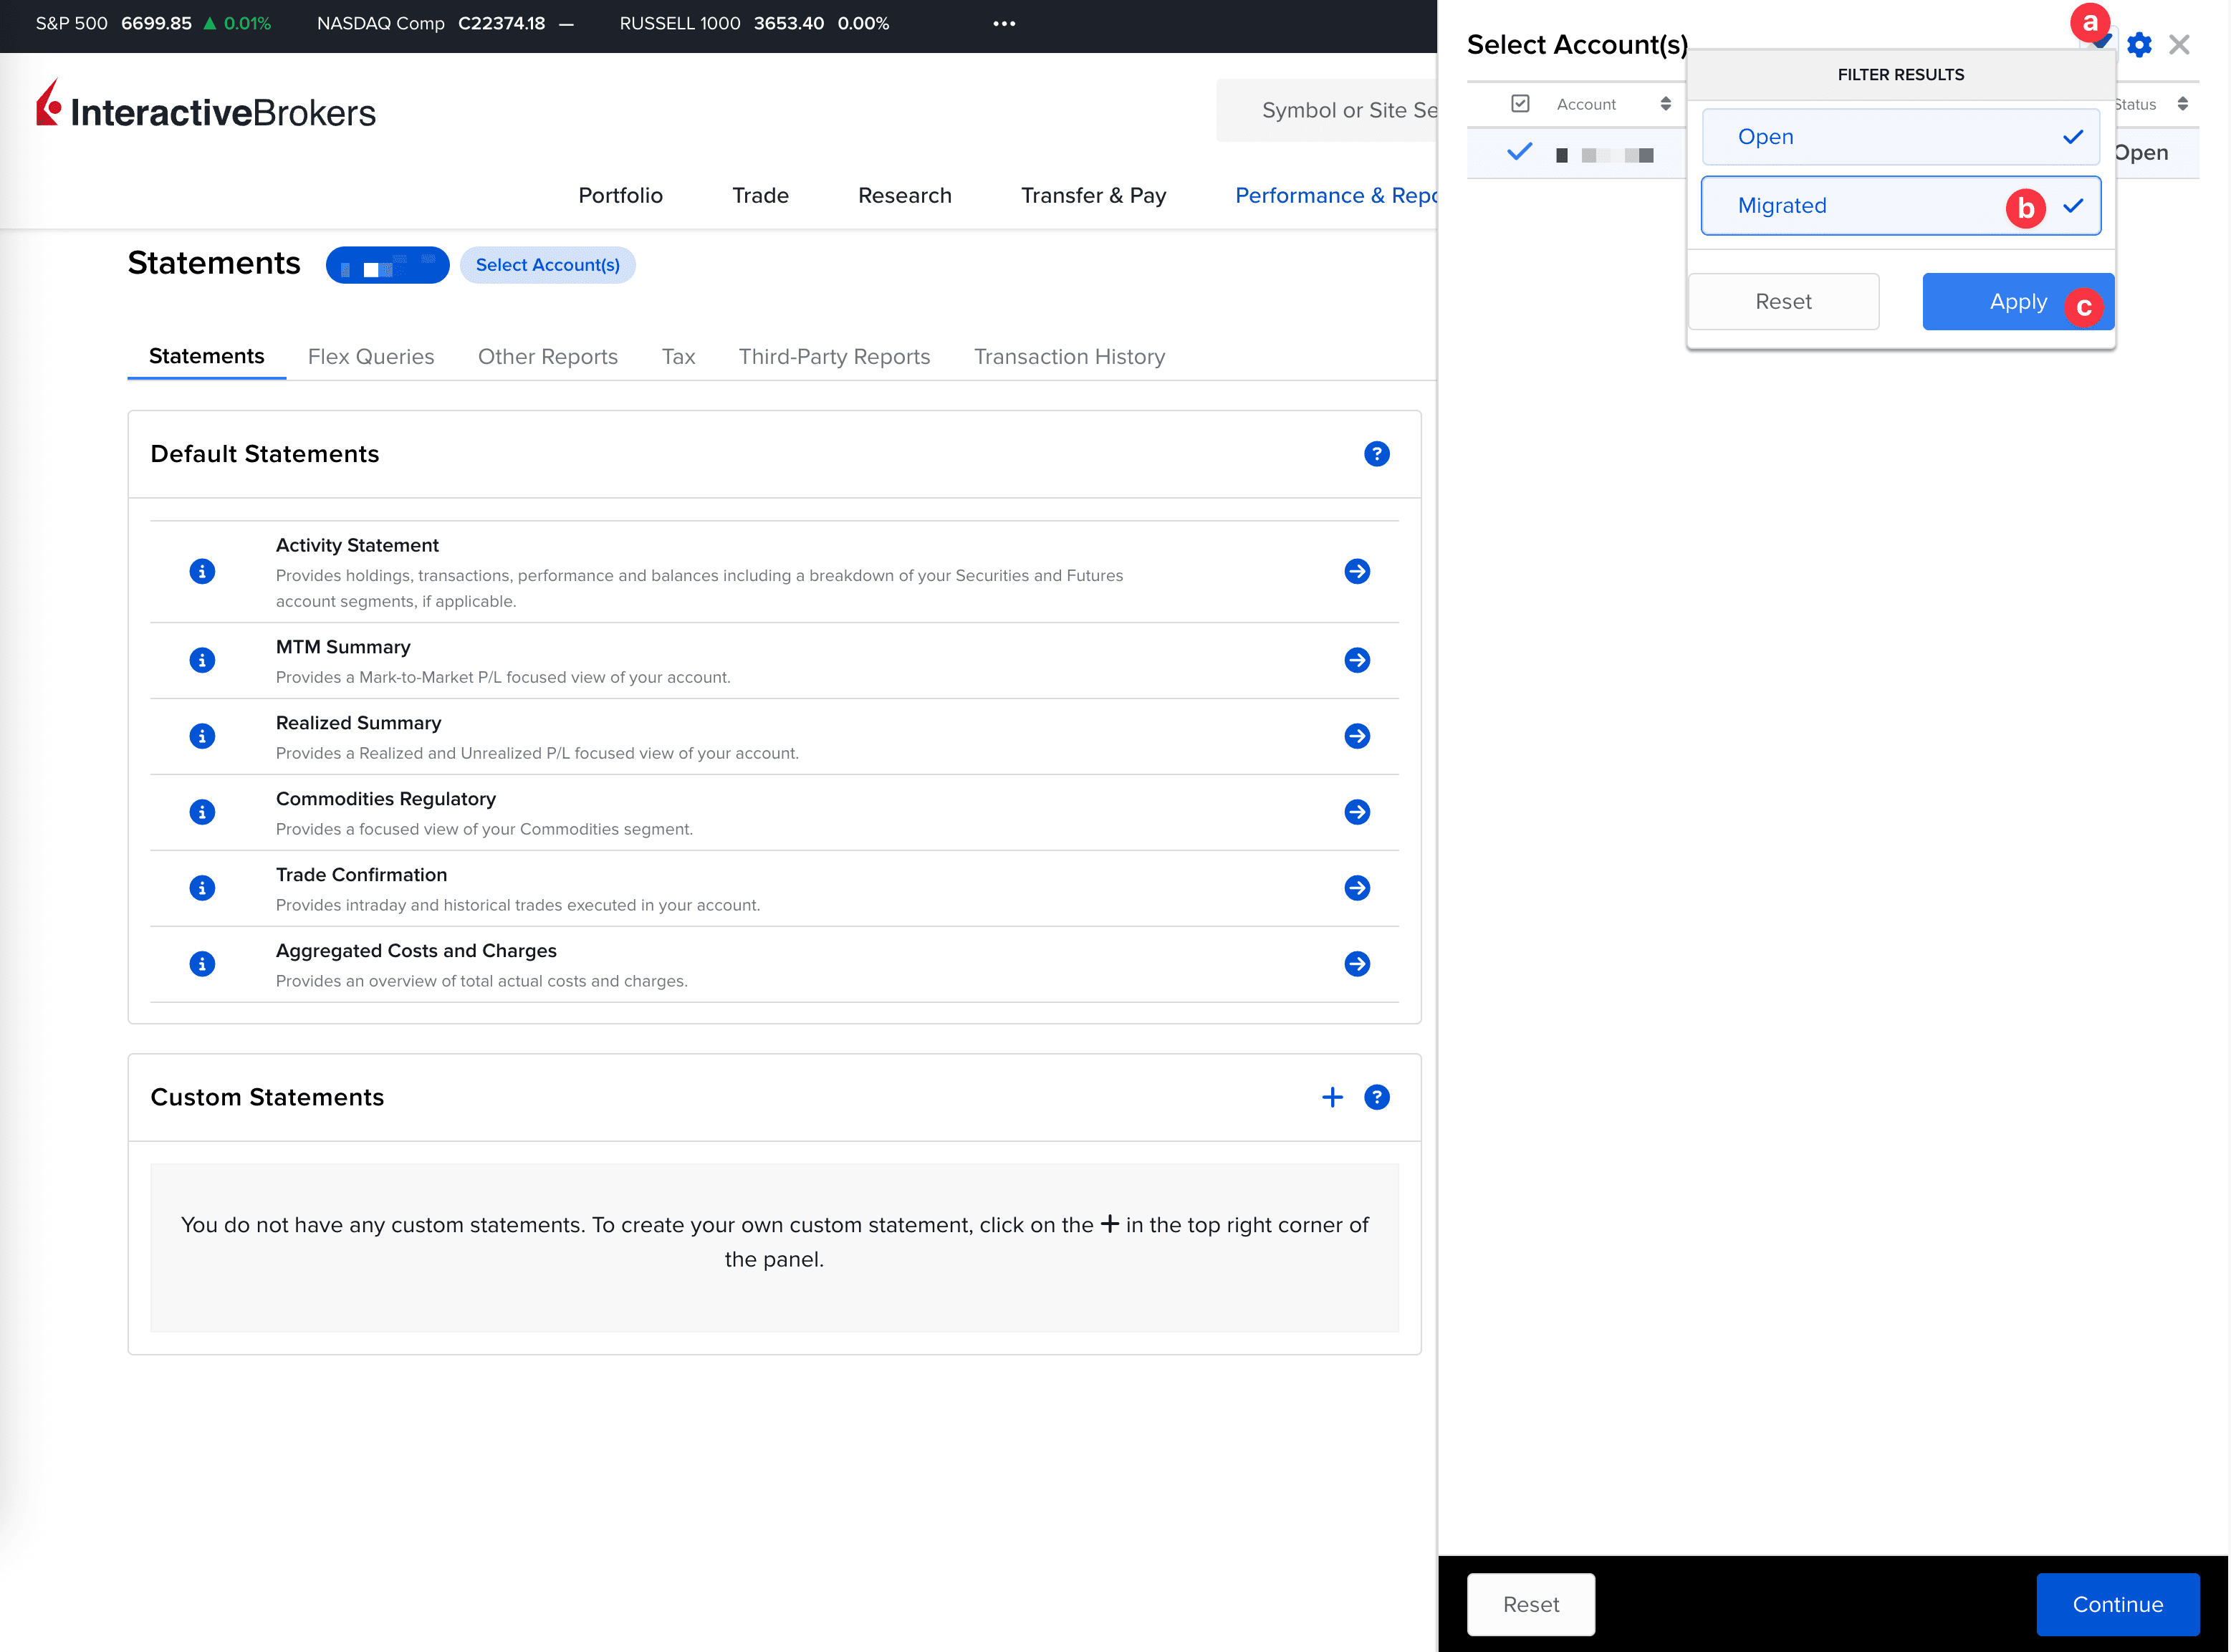Viewport: 2231px width, 1652px height.
Task: Run the MTM Summary arrow button
Action: [1356, 660]
